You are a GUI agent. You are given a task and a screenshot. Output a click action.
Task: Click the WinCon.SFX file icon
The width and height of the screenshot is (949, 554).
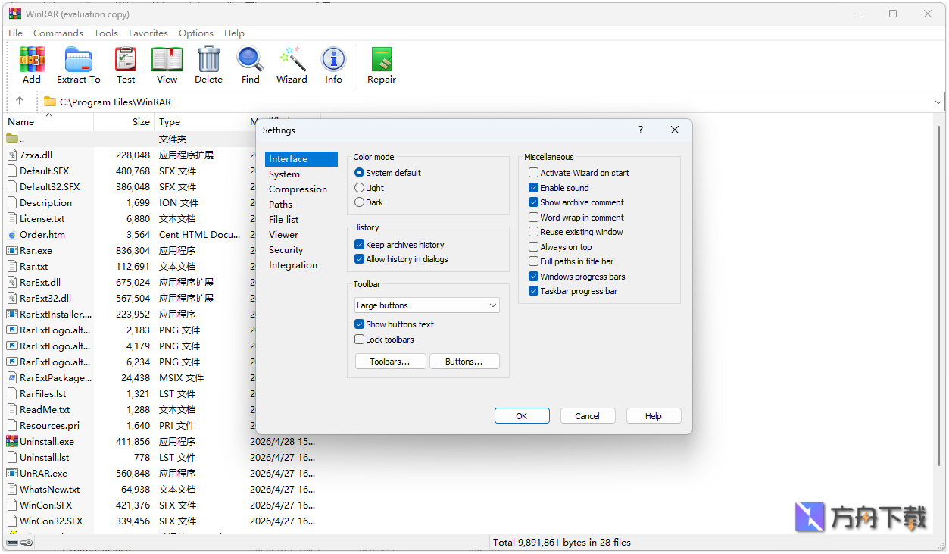click(x=12, y=505)
